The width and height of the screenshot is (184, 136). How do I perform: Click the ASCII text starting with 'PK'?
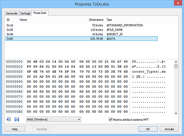tap(149, 62)
